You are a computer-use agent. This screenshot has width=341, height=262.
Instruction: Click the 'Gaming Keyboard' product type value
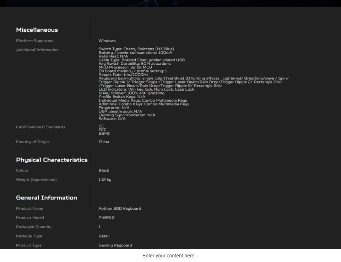click(x=115, y=245)
